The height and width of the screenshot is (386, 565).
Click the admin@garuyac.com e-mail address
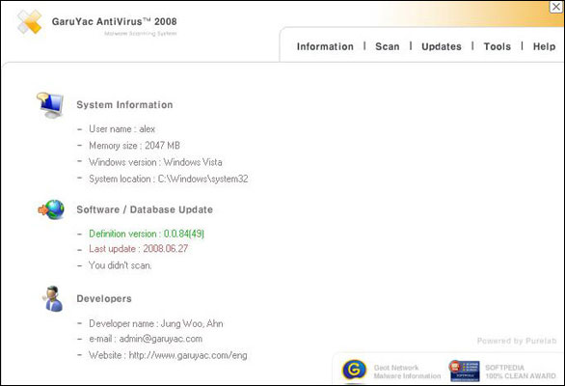(161, 339)
